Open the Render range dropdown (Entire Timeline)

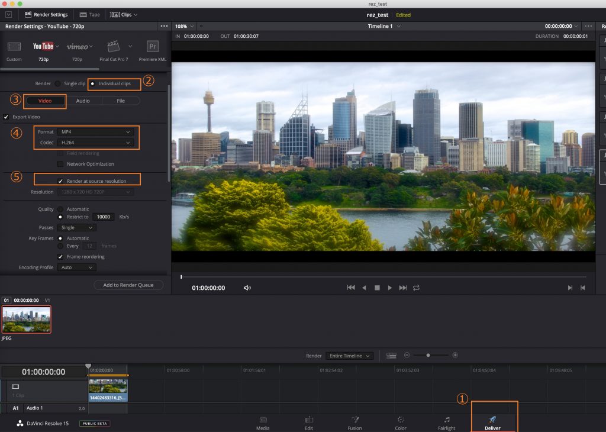click(349, 356)
